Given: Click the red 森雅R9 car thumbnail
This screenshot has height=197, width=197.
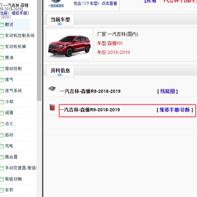Looking at the screenshot, I should tap(69, 44).
